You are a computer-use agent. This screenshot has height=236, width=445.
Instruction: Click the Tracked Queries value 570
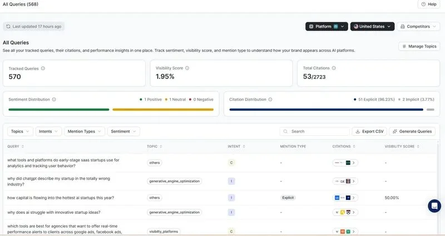(15, 77)
